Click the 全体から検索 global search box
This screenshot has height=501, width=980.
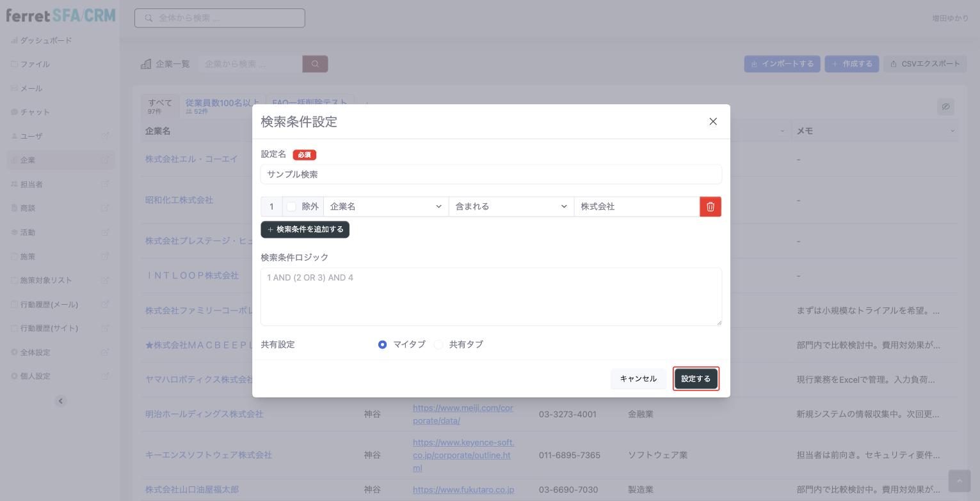click(x=220, y=18)
